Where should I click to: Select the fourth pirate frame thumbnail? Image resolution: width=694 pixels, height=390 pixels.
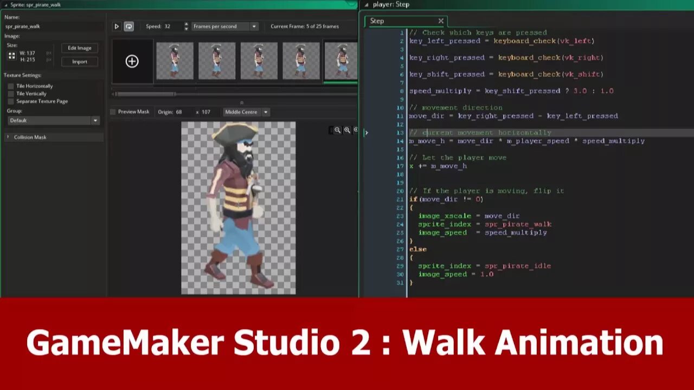click(x=301, y=61)
